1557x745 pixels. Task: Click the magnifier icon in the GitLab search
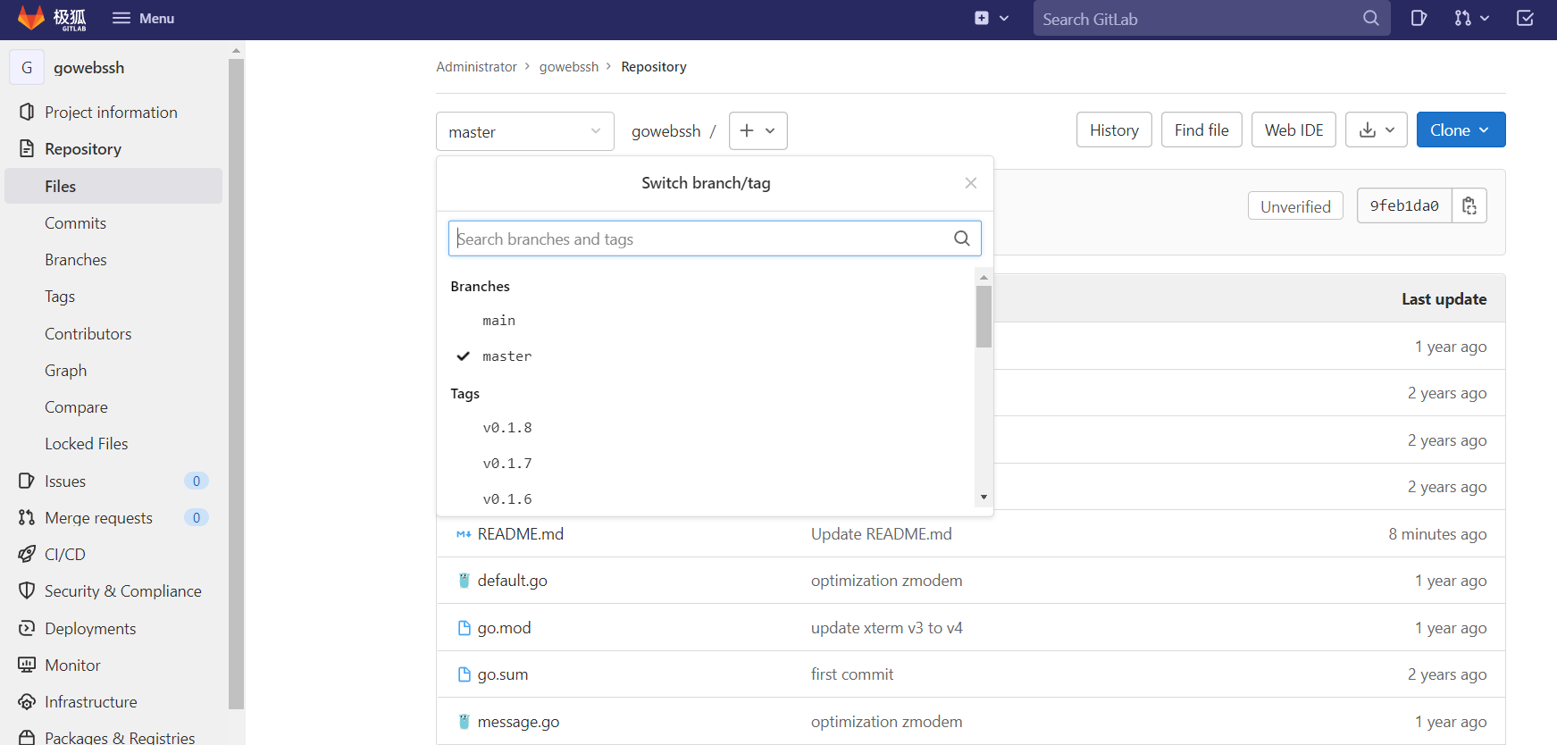(1370, 18)
